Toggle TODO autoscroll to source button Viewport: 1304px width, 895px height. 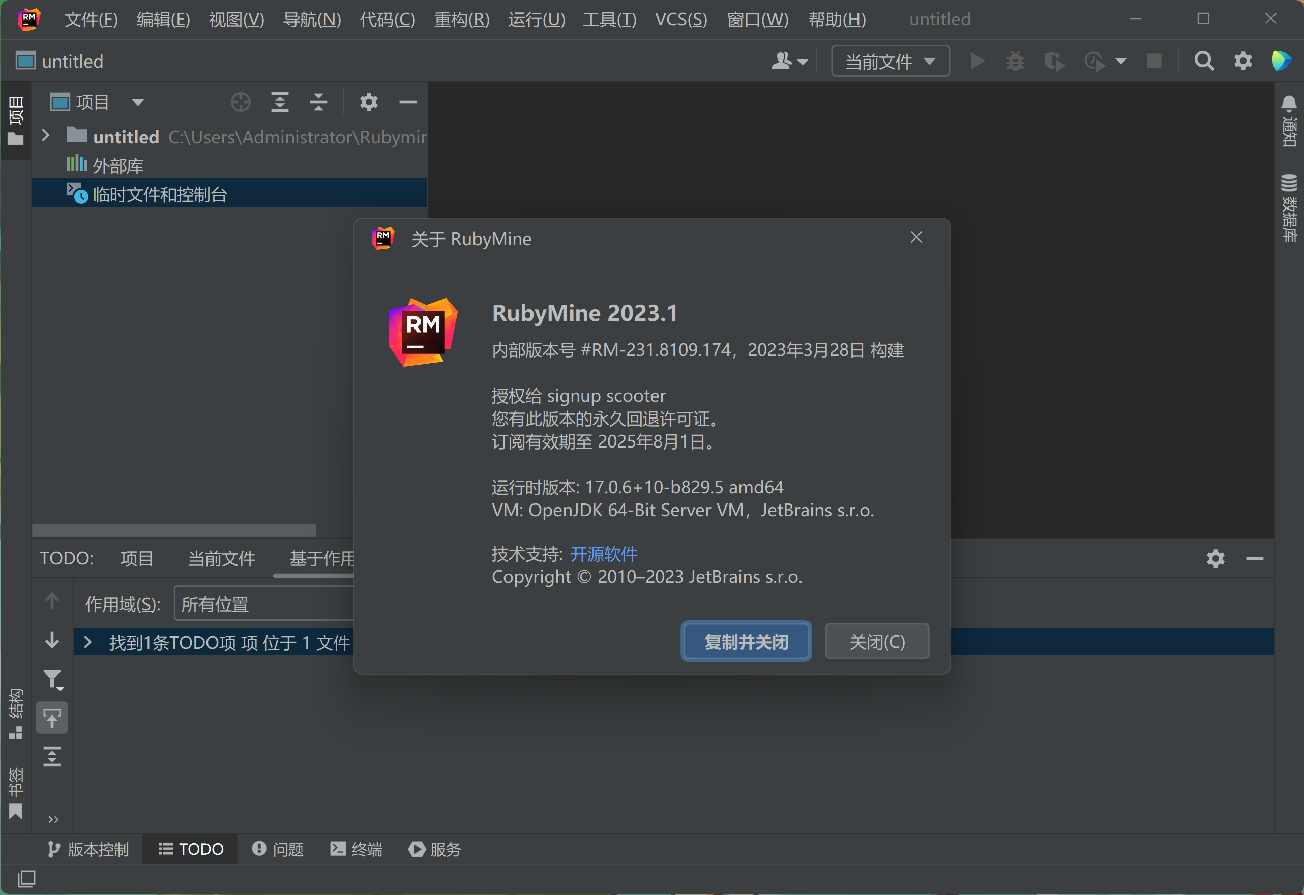52,718
